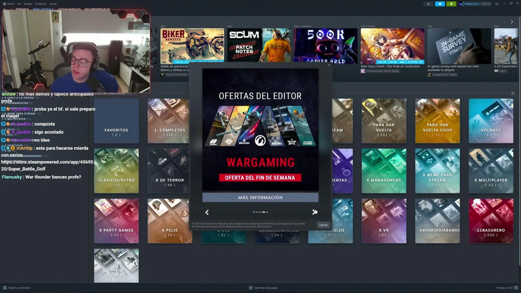Image resolution: width=521 pixels, height=293 pixels.
Task: Show the next offer with right arrow
Action: click(314, 212)
